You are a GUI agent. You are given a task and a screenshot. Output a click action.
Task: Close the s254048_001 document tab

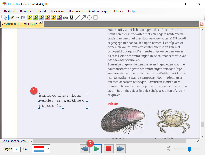[41, 22]
